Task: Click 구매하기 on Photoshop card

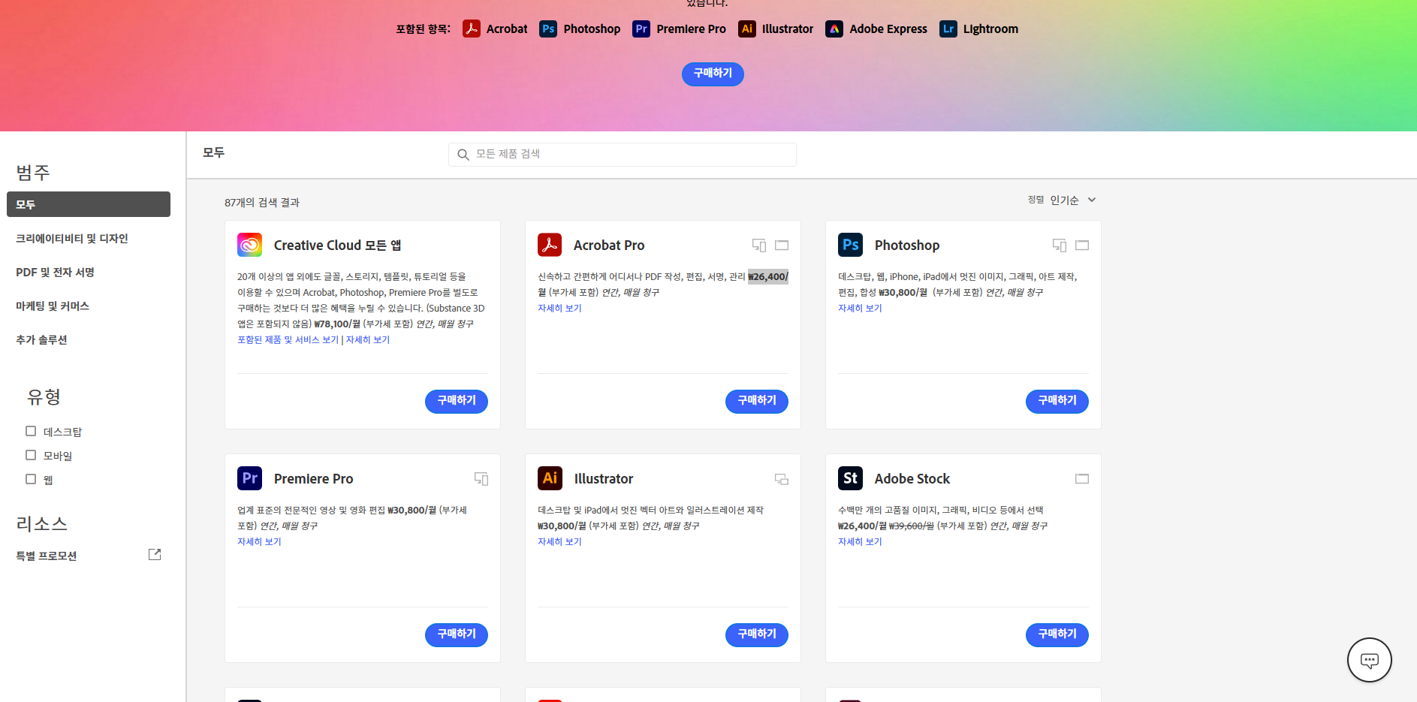Action: pos(1057,401)
